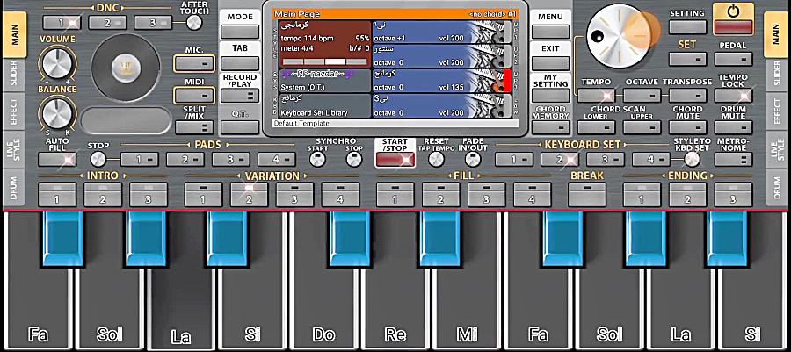Click the After Touch round button
Viewport: 791px width, 352px height.
pyautogui.click(x=193, y=23)
